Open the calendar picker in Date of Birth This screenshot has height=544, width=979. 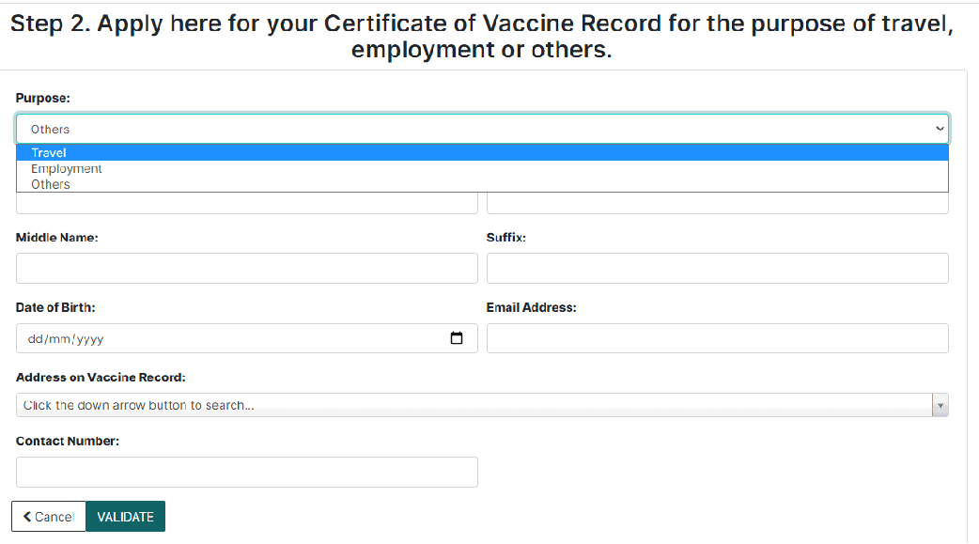pos(457,338)
